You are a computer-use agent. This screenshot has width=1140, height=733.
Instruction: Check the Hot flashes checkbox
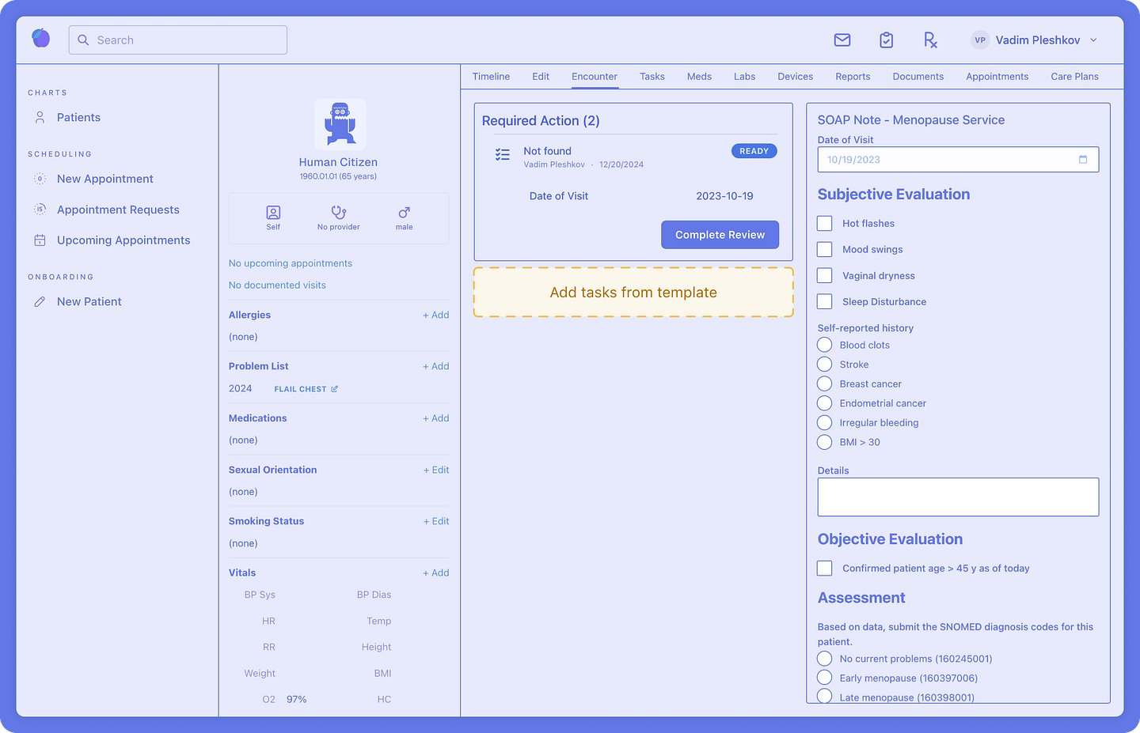click(x=825, y=224)
